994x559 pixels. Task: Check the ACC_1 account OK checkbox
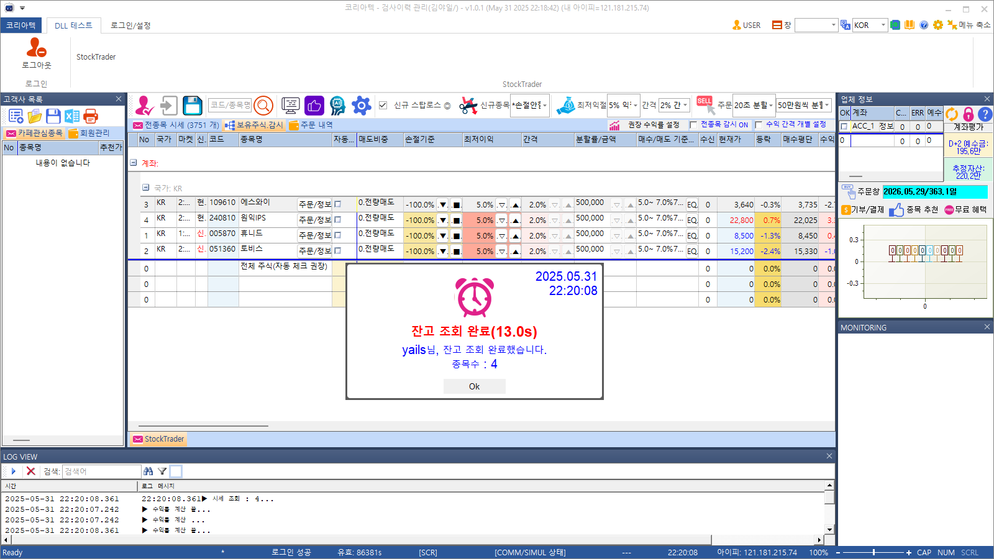point(844,126)
